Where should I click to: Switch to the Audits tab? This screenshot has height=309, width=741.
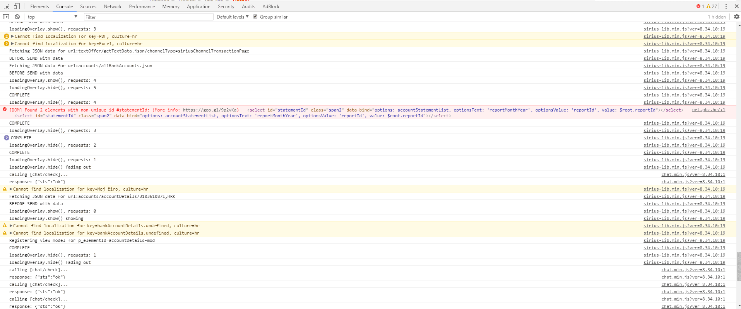[248, 7]
